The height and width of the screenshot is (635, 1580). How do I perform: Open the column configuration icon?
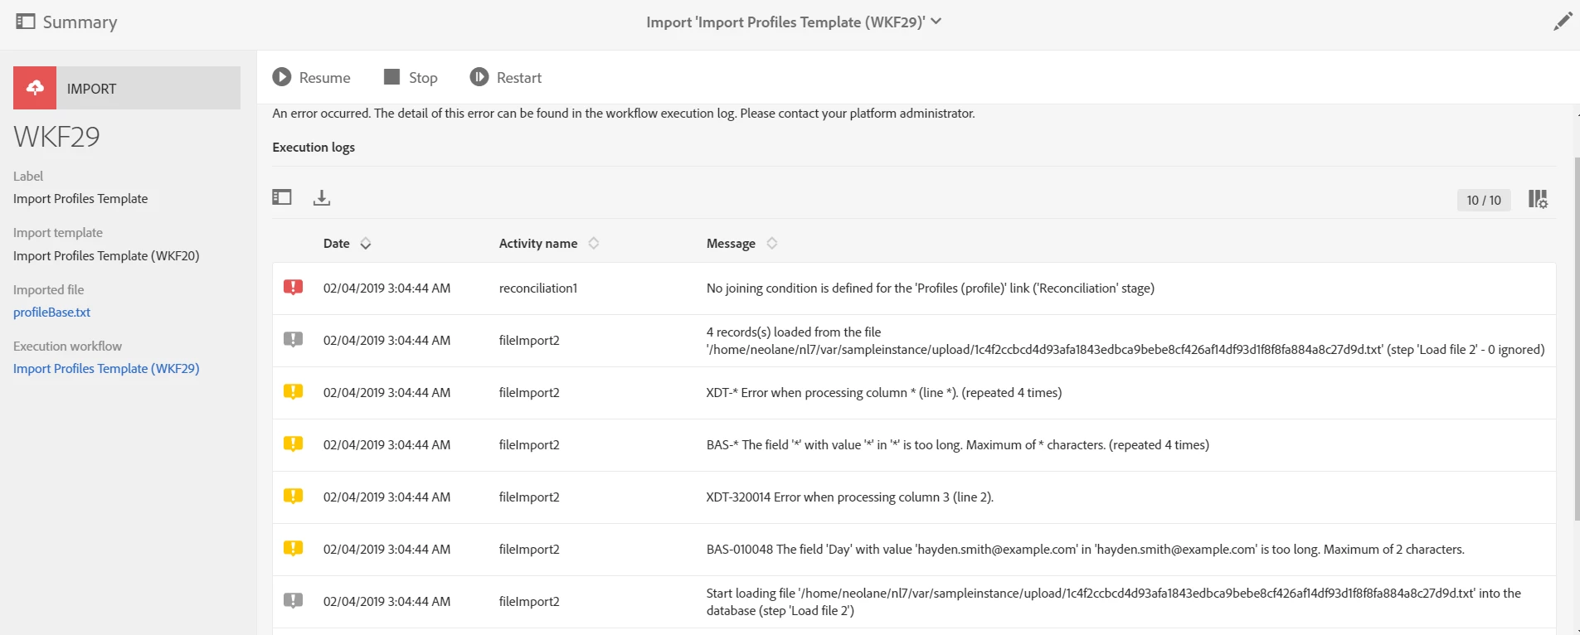pos(1538,199)
